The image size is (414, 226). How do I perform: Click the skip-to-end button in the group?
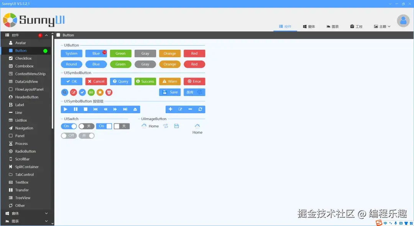(x=125, y=109)
